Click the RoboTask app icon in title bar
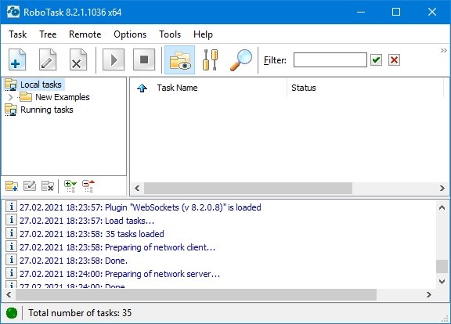This screenshot has height=324, width=451. coord(13,12)
